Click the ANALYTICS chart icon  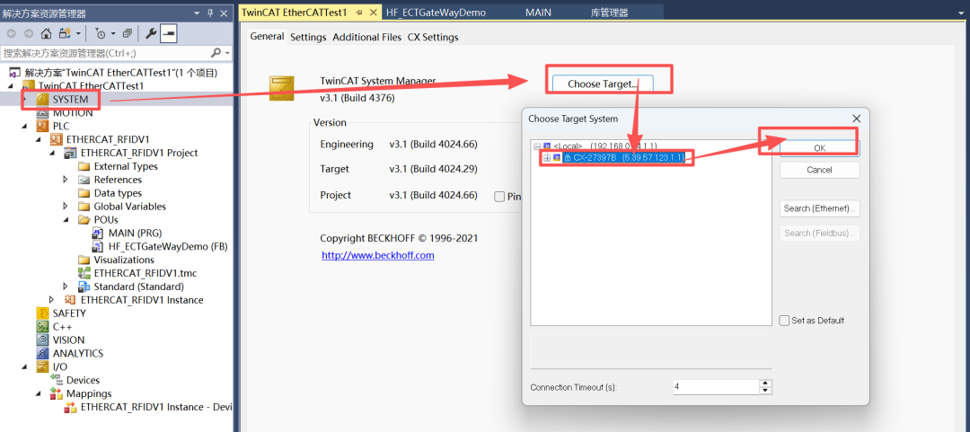(43, 353)
